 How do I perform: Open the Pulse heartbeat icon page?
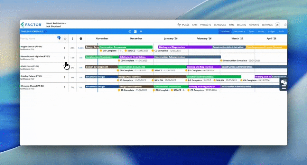pyautogui.click(x=179, y=25)
